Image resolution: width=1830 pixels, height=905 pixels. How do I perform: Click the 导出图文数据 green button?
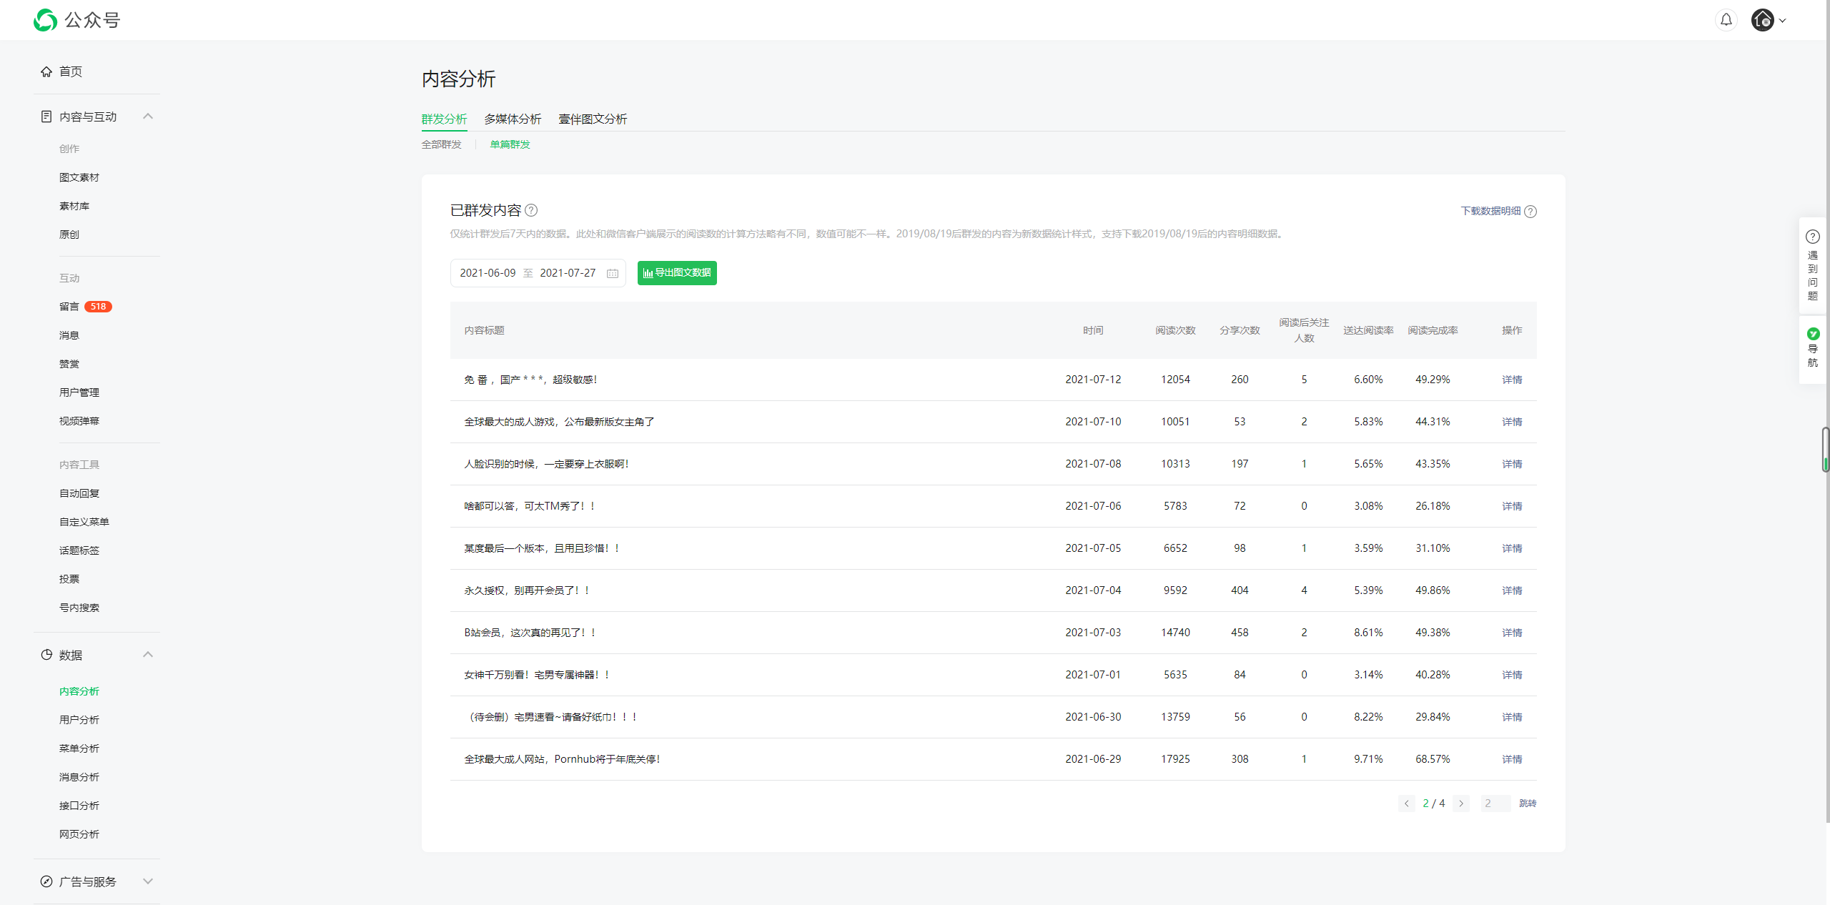tap(677, 273)
